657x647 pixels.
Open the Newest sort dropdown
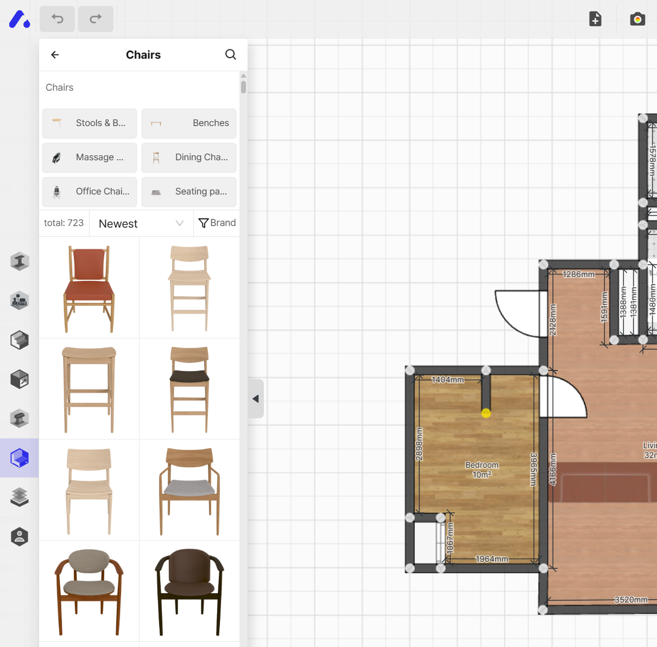coord(140,223)
